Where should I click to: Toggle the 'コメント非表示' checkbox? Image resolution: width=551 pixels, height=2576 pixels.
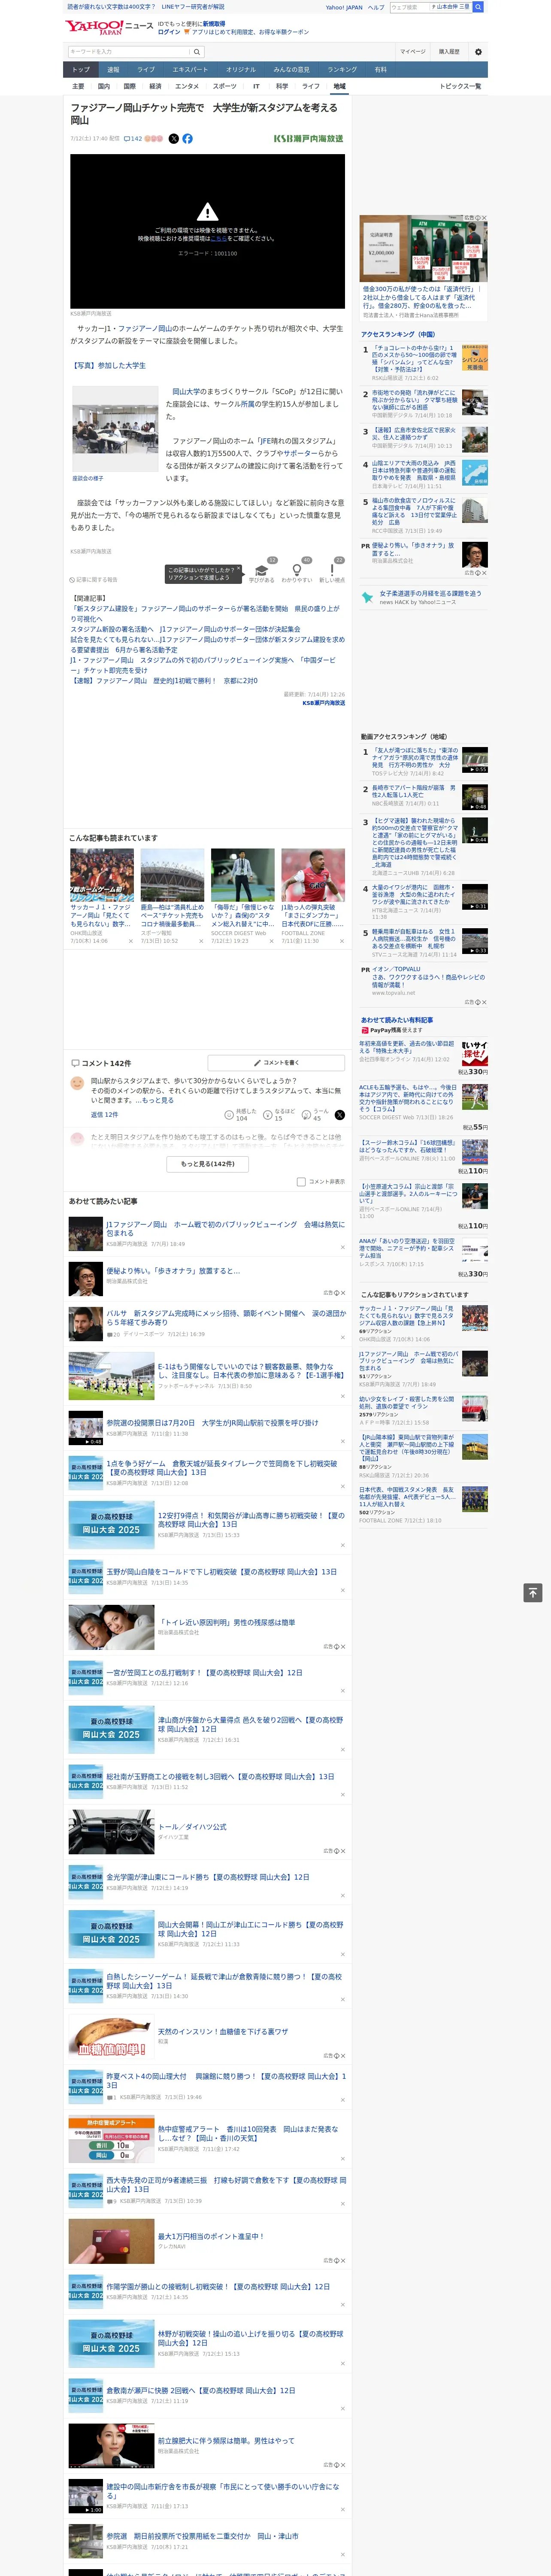tap(301, 1182)
